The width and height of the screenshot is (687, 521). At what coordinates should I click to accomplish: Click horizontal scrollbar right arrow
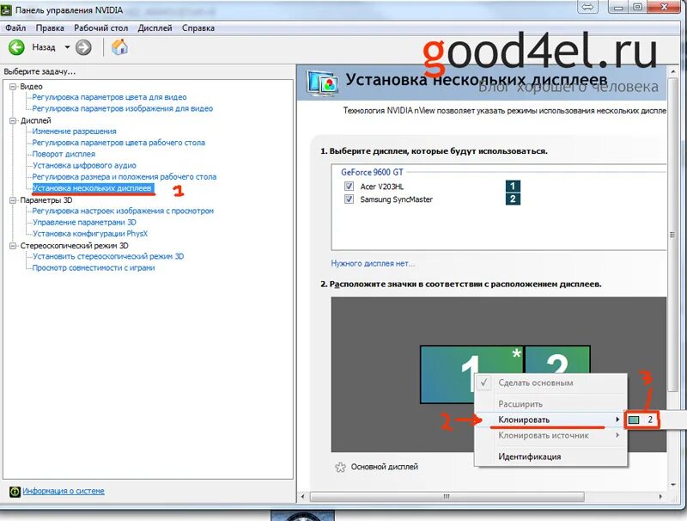point(661,497)
